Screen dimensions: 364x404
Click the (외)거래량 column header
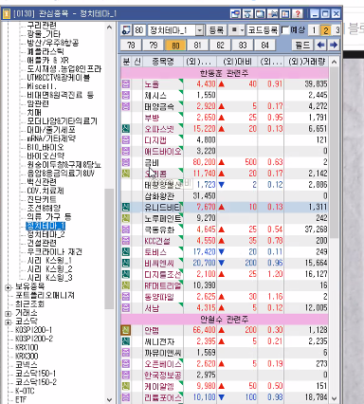306,62
